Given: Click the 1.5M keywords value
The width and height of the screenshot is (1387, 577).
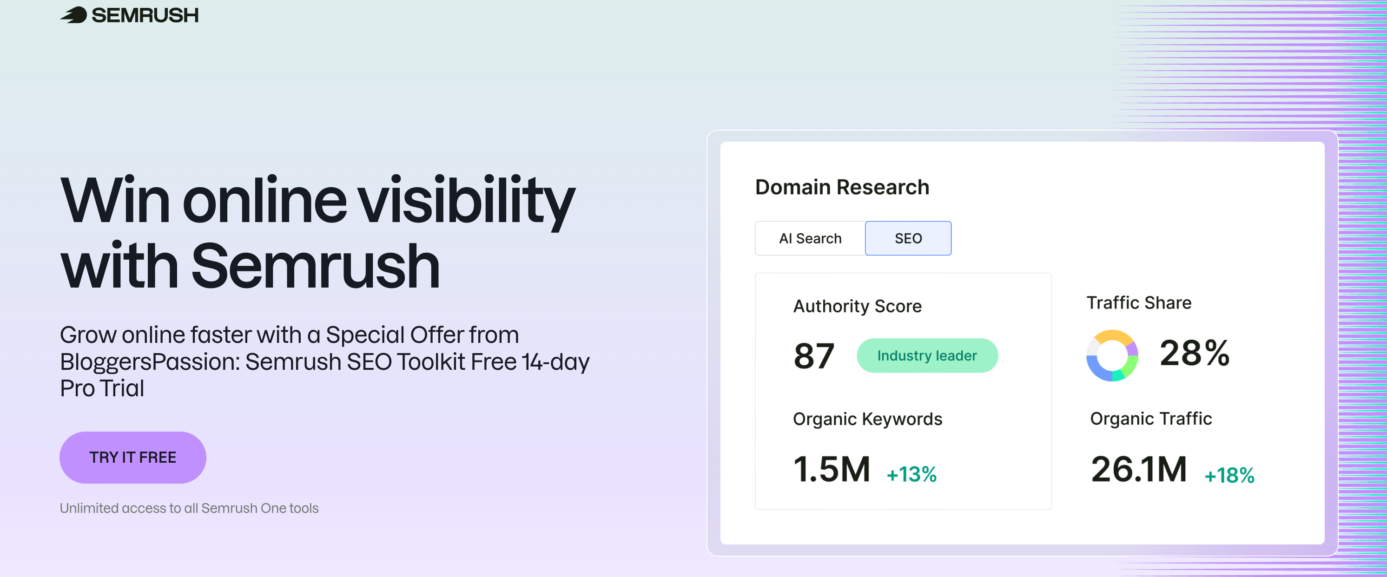Looking at the screenshot, I should (832, 469).
